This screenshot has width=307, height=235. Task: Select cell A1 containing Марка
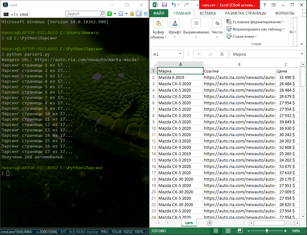(x=180, y=71)
